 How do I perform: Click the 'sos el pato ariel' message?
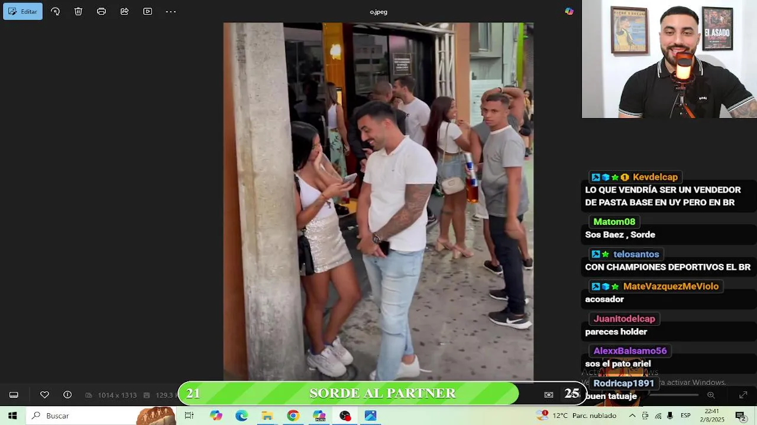(617, 364)
